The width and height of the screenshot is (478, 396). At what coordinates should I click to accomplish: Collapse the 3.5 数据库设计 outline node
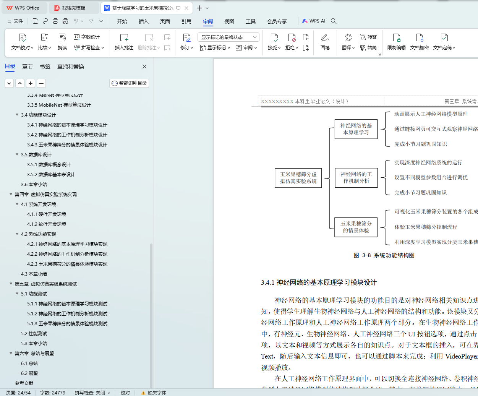(17, 154)
